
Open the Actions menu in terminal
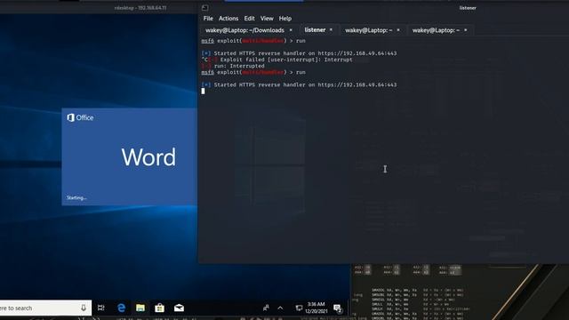[x=228, y=19]
